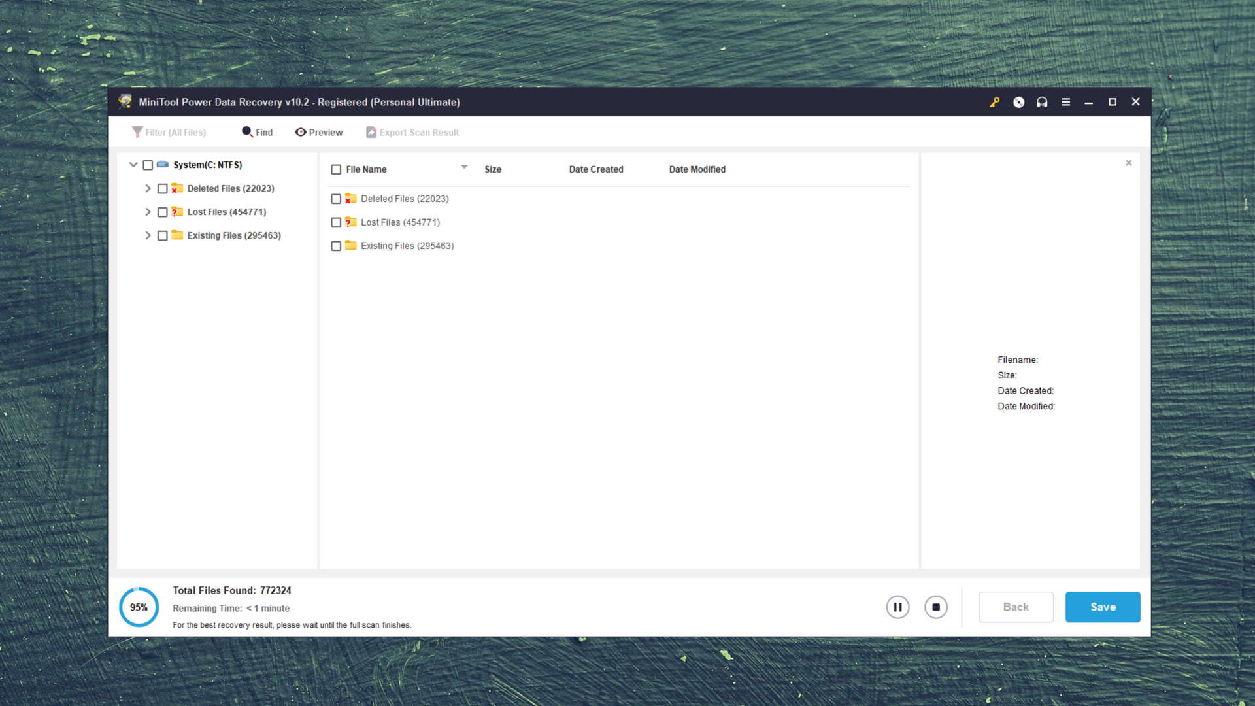The width and height of the screenshot is (1255, 706).
Task: Select Lost Files (454771) in tree
Action: tap(227, 212)
